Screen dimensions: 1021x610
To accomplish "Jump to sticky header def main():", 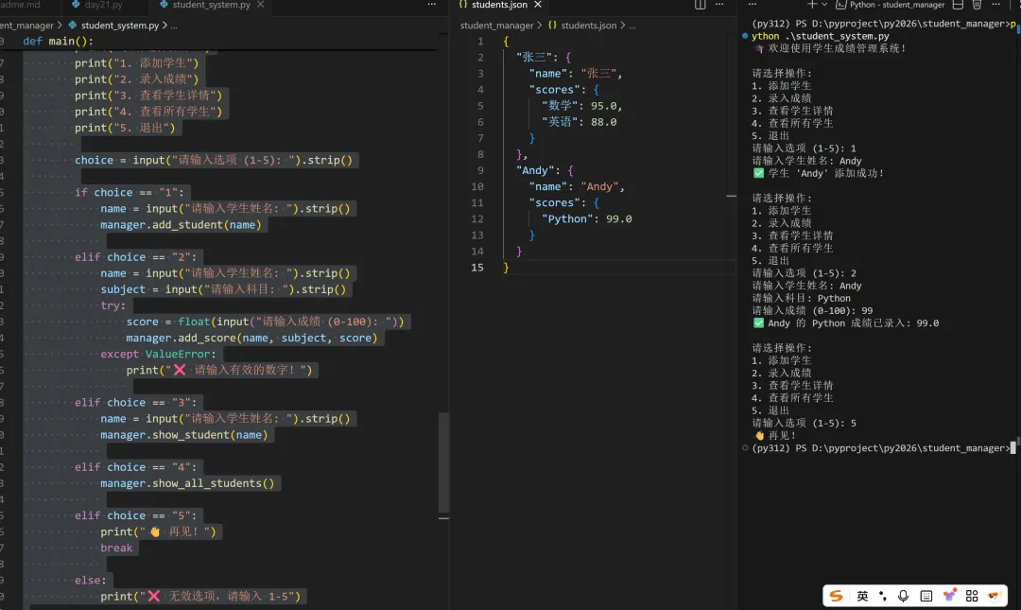I will pyautogui.click(x=58, y=41).
